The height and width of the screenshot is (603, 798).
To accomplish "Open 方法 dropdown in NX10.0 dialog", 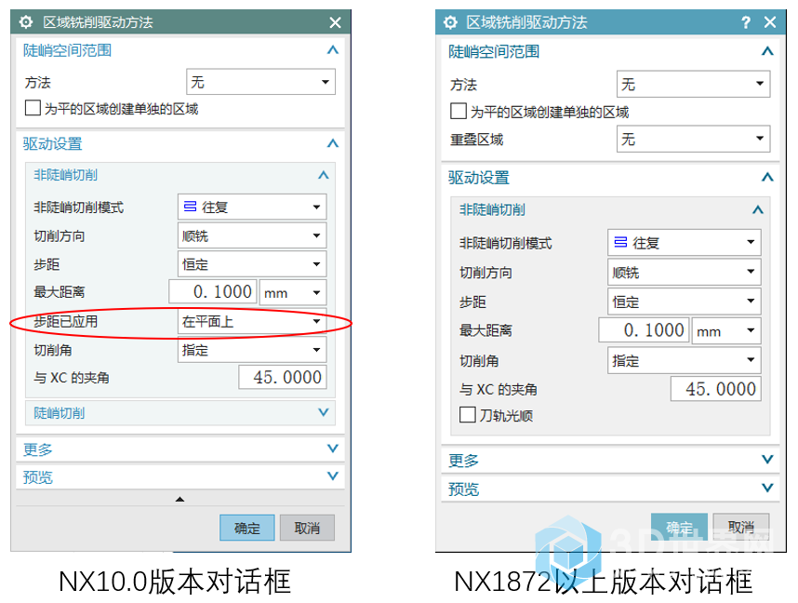I will tap(260, 82).
